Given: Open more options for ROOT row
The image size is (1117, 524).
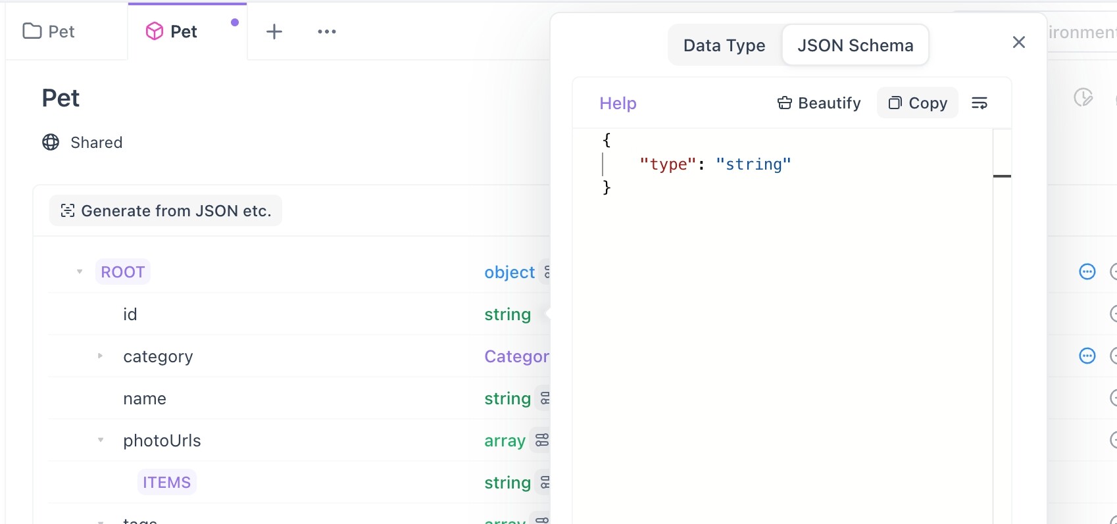Looking at the screenshot, I should coord(1087,272).
